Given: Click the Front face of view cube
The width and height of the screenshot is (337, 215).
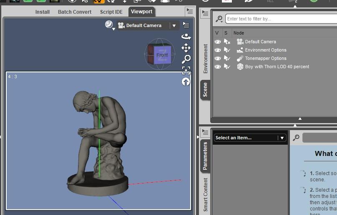Looking at the screenshot, I should [163, 55].
